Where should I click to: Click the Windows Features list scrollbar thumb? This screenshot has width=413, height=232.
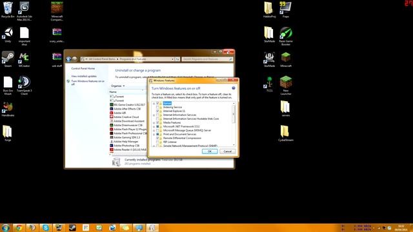234,114
